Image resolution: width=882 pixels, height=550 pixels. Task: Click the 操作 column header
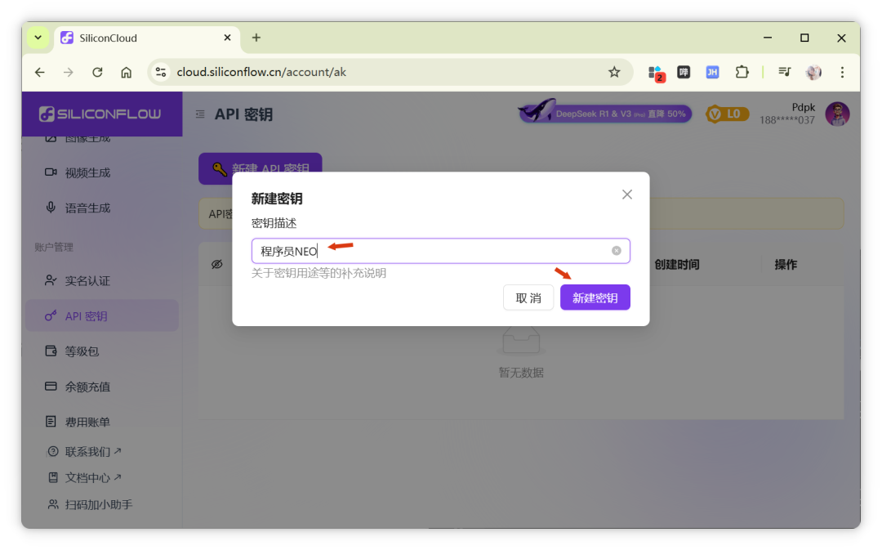point(786,264)
